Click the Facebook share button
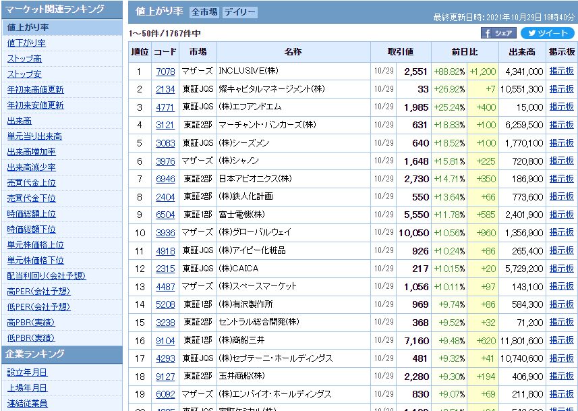 [498, 33]
